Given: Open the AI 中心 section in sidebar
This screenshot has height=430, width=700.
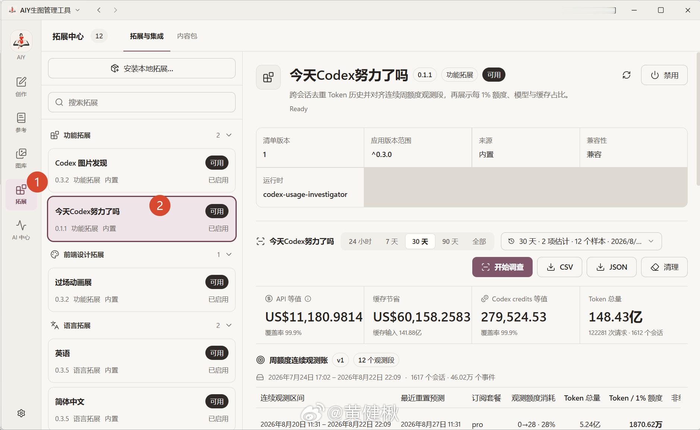Looking at the screenshot, I should click(21, 230).
